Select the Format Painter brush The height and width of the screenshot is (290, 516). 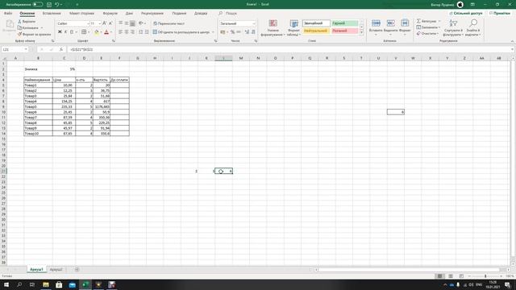[19, 34]
